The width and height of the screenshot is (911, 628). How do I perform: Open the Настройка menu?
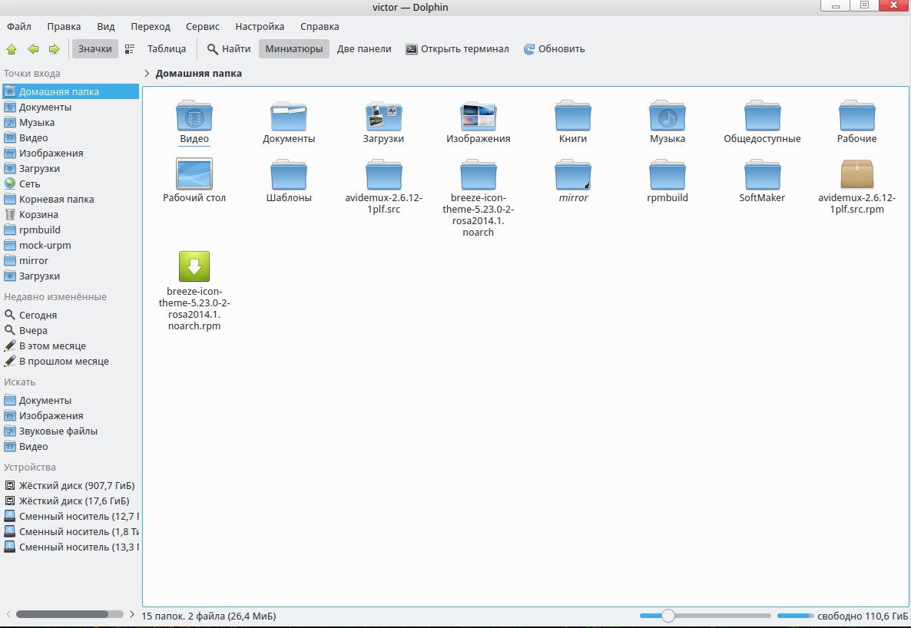tap(260, 26)
